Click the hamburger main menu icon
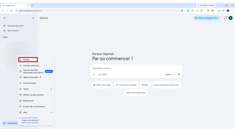 [x=4, y=18]
